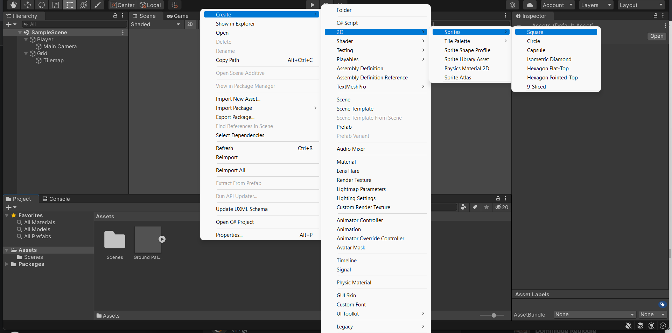672x333 pixels.
Task: Click the Collab services icon
Action: tap(512, 5)
